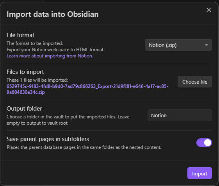219x186 pixels.
Task: Disable Save parent pages in subfolders toggle
Action: (204, 143)
